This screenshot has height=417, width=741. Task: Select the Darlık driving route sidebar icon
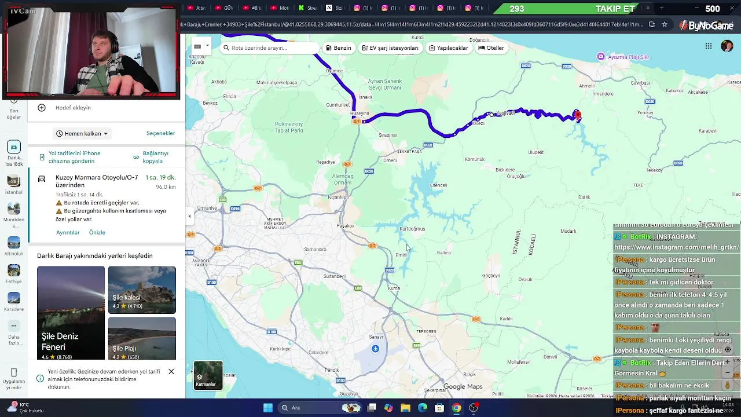14,147
